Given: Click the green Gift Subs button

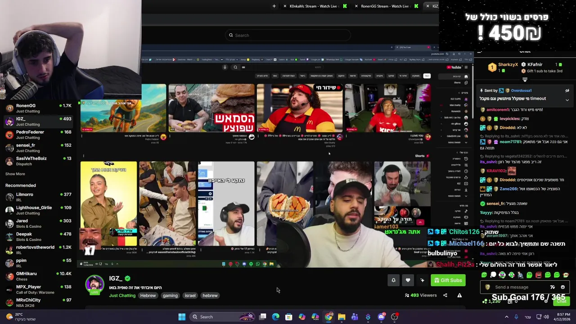Looking at the screenshot, I should click(x=448, y=280).
